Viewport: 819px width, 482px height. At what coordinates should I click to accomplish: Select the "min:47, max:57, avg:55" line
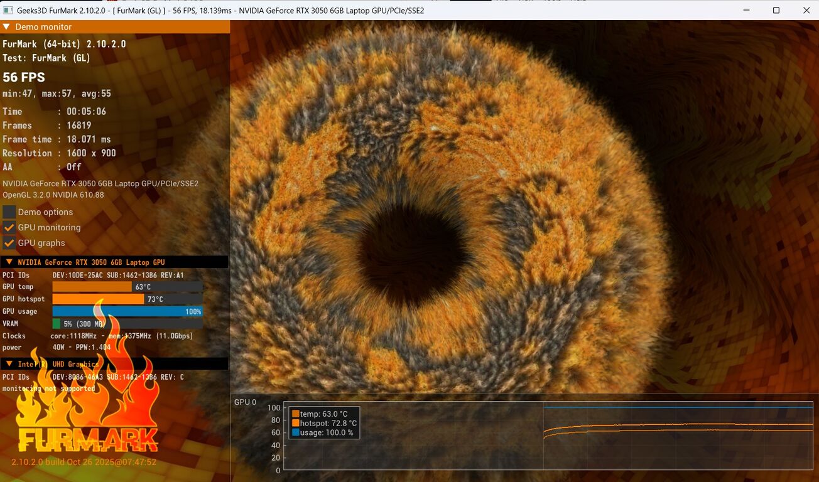(57, 94)
